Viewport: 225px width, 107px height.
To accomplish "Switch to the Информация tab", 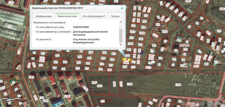I will [x=44, y=16].
